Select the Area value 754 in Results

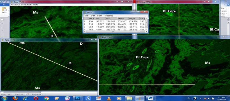(91, 21)
